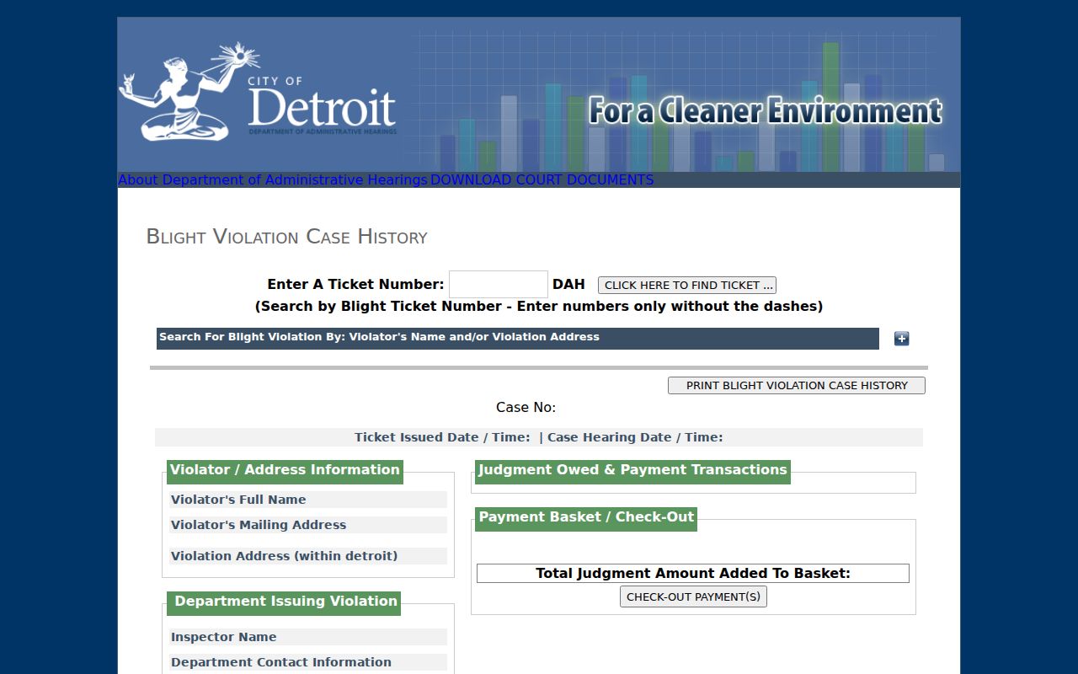Screen dimensions: 1078x674
Task: Click 'Department Contact Information' label
Action: click(281, 662)
